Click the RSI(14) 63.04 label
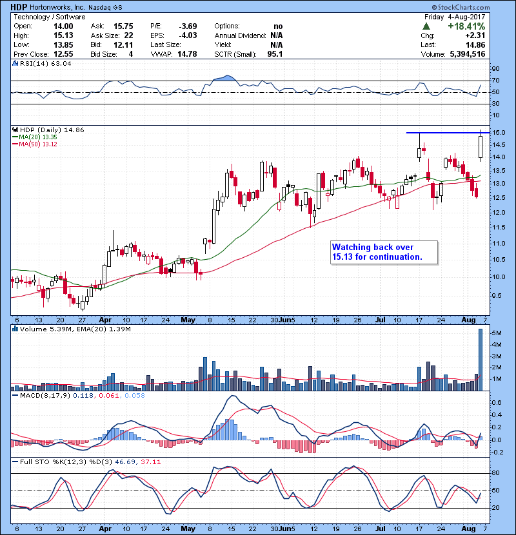 [x=45, y=63]
